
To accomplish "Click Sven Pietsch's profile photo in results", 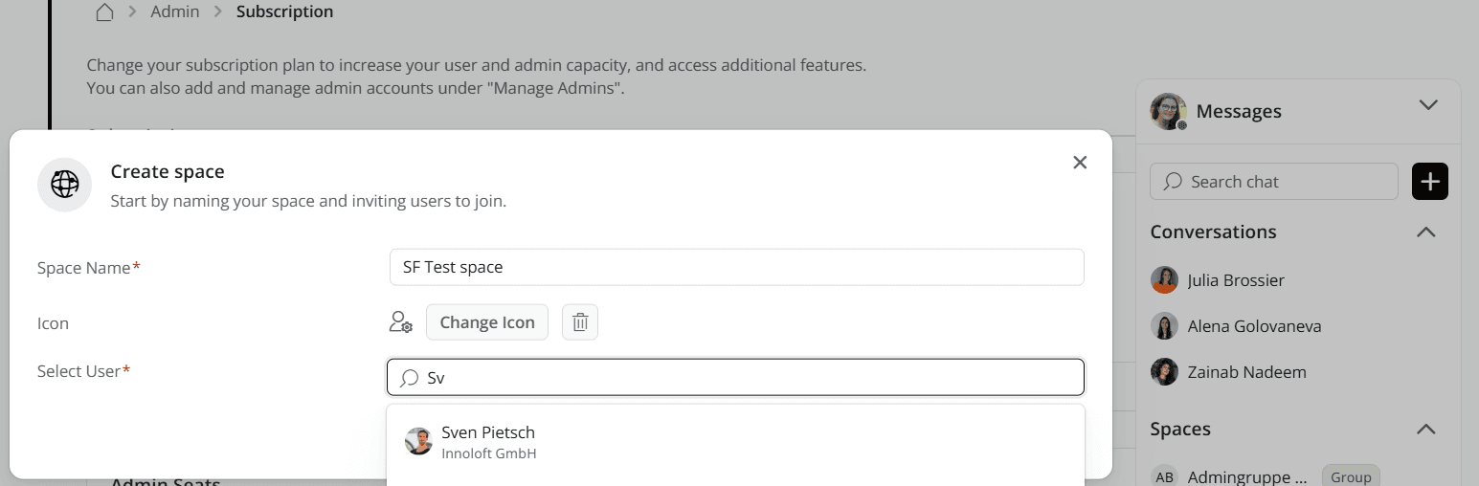I will pyautogui.click(x=418, y=441).
